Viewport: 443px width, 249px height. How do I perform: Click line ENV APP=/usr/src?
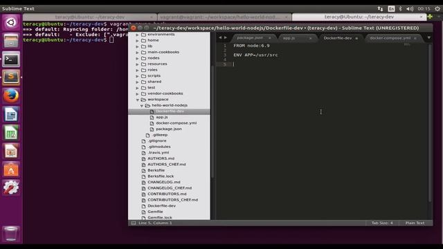click(x=255, y=55)
